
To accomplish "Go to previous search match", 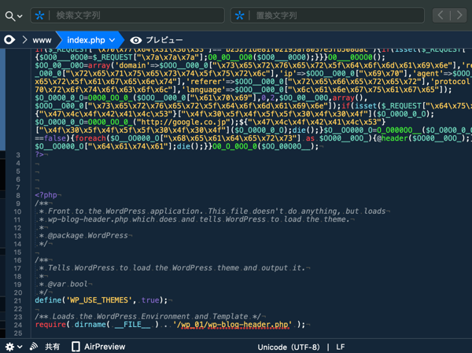I will pos(441,15).
